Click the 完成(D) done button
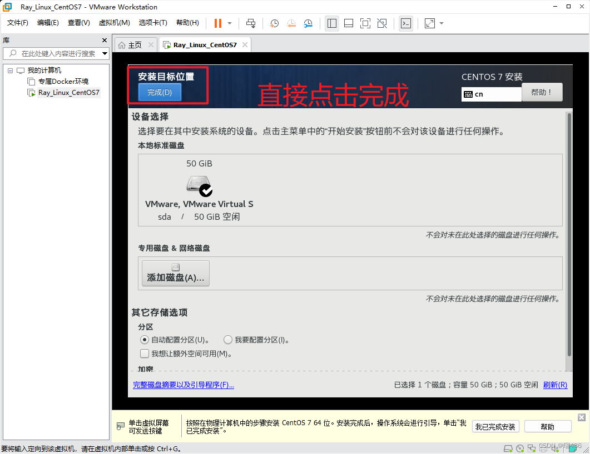Image resolution: width=590 pixels, height=454 pixels. click(160, 92)
